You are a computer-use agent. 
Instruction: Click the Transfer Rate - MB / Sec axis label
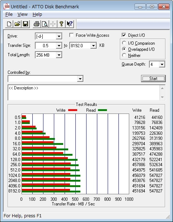pos(73,204)
